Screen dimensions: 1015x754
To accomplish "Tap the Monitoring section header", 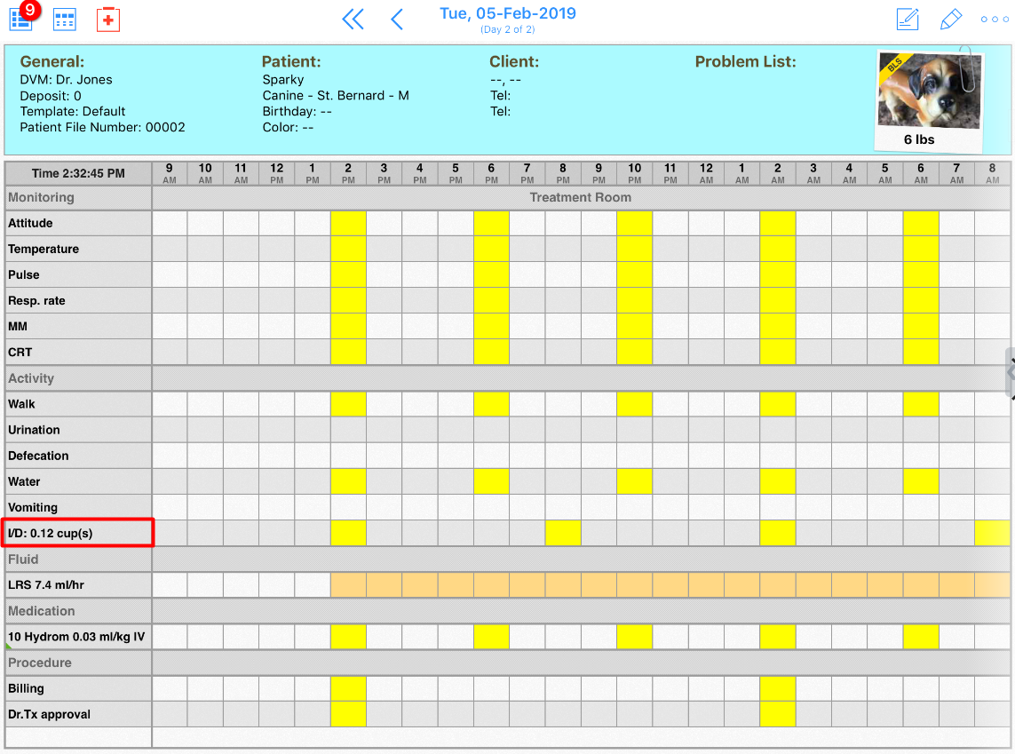I will pyautogui.click(x=78, y=197).
